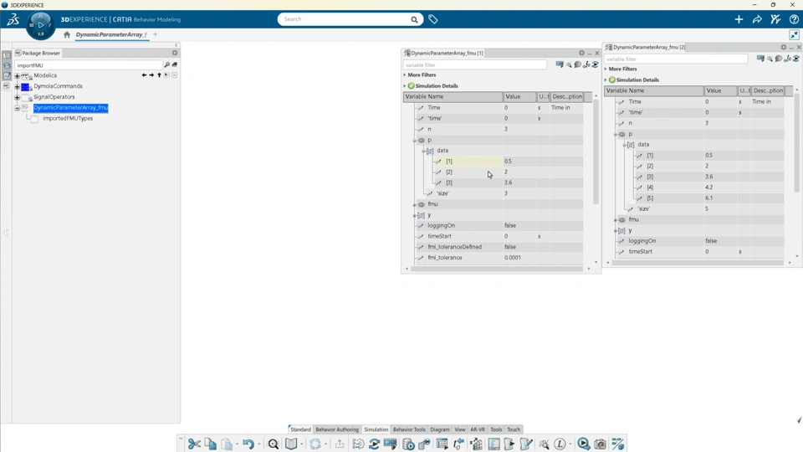Expand the DymolaCommands package node
Screen dimensions: 803x452
[17, 86]
